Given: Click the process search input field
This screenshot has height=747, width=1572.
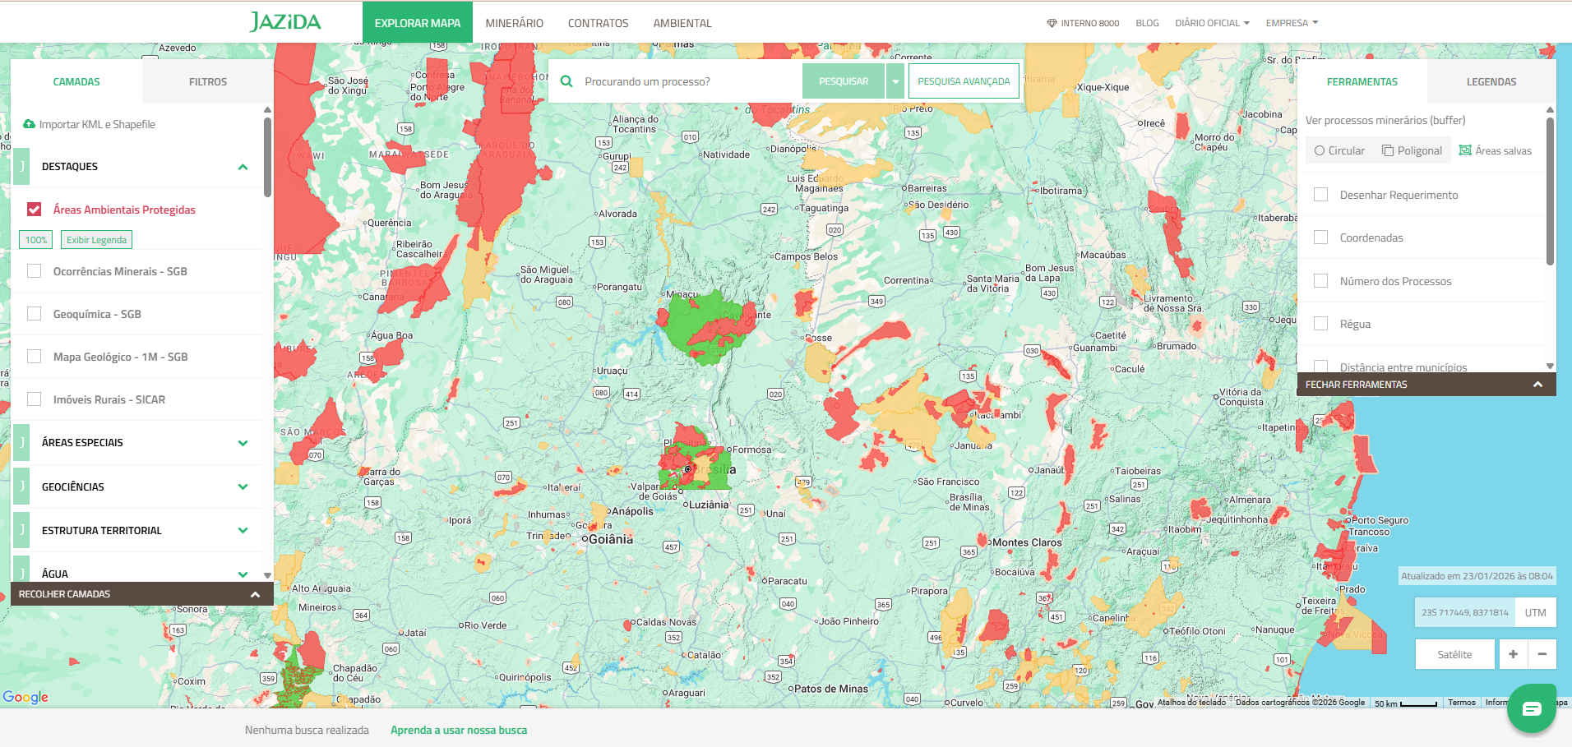Looking at the screenshot, I should 687,81.
